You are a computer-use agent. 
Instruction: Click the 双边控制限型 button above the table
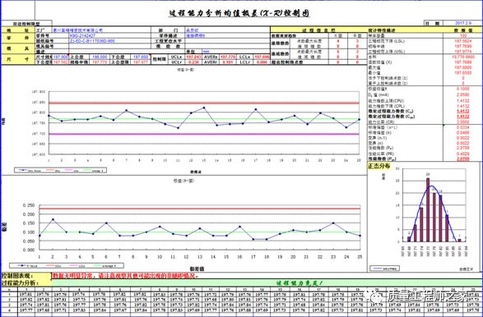tap(26, 23)
